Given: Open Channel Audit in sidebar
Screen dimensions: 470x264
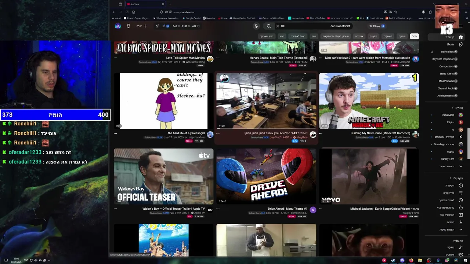Looking at the screenshot, I should click(x=447, y=88).
